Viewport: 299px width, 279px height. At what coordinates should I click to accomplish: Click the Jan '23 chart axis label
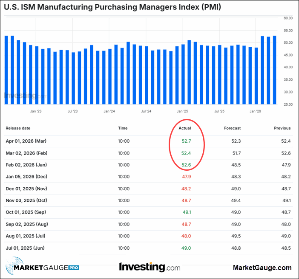[x=36, y=111]
